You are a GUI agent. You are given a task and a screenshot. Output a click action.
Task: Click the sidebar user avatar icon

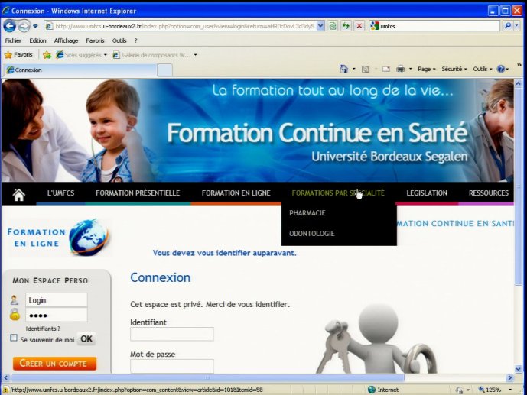pos(14,300)
